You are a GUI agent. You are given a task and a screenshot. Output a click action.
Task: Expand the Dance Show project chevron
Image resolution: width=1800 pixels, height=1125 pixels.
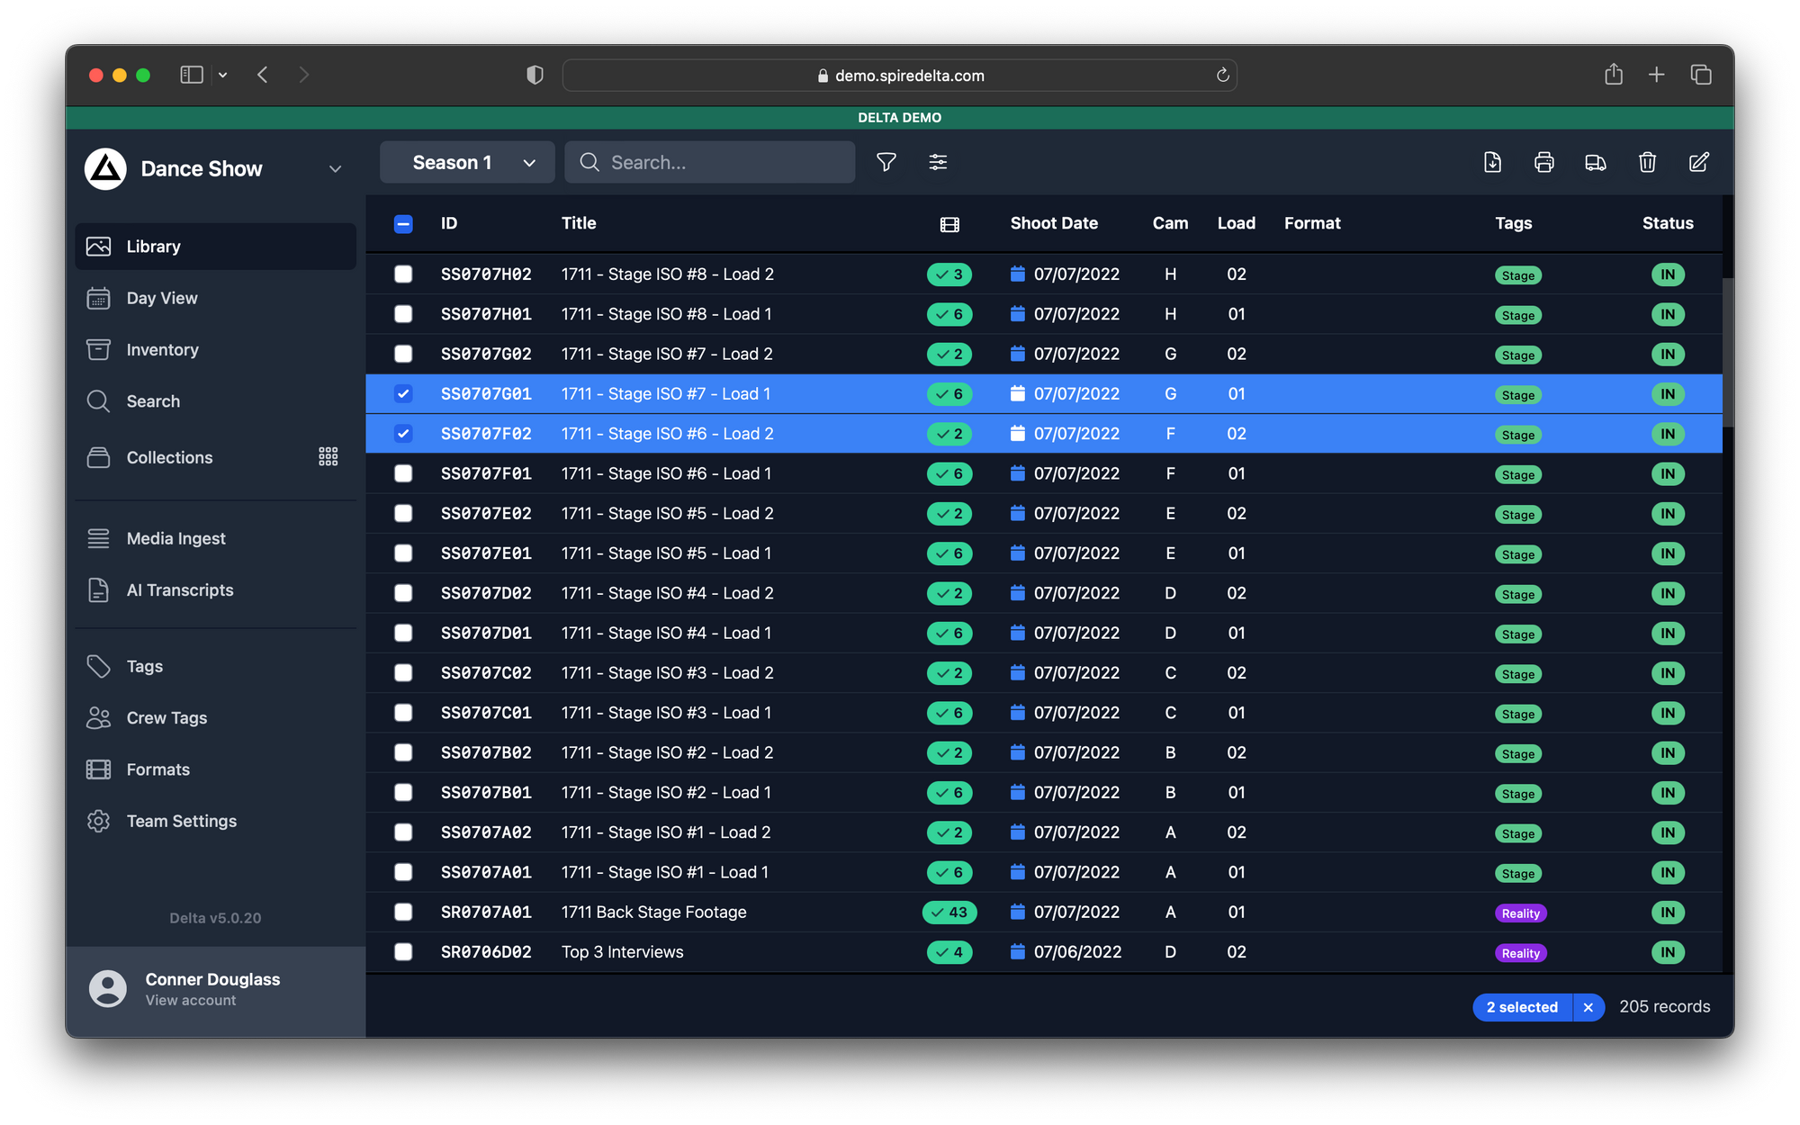(x=335, y=169)
